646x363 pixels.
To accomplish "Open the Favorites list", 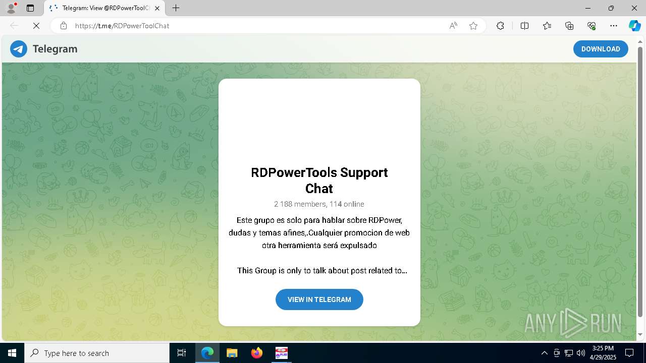I will coord(547,26).
